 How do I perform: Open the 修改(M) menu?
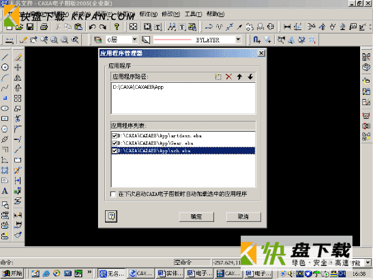tap(170, 14)
